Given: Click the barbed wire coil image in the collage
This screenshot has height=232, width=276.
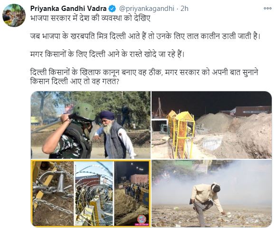Looking at the screenshot, I should [x=94, y=193].
